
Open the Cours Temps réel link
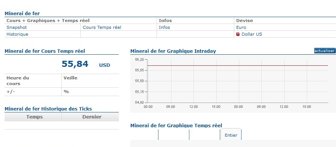tap(102, 27)
